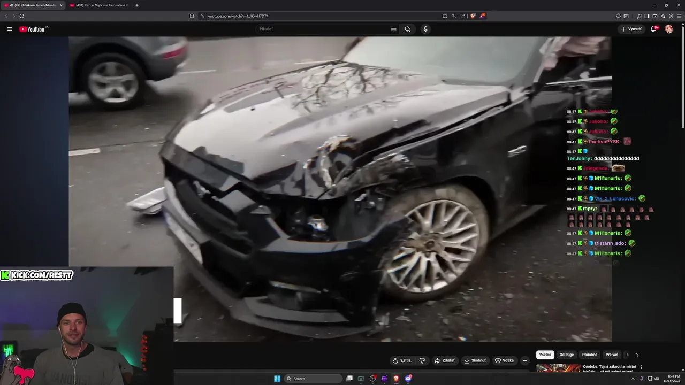Click chat username rapty
Viewport: 685px width, 385px height.
[x=590, y=209]
